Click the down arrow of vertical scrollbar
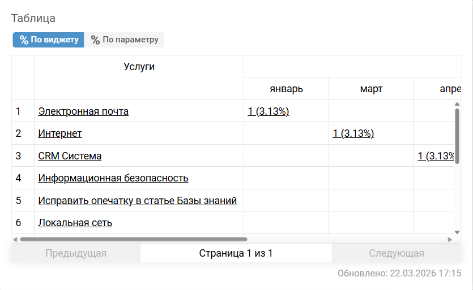 coord(457,232)
